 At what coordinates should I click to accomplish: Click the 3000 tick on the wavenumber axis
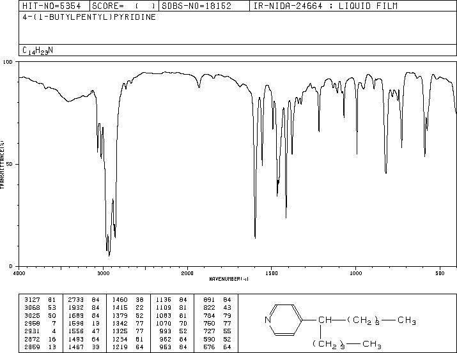pos(103,273)
